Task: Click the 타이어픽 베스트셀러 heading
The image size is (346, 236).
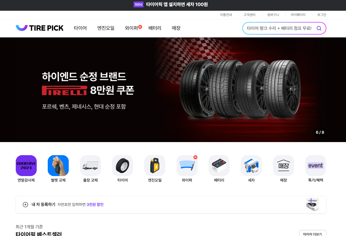Action: coord(39,234)
